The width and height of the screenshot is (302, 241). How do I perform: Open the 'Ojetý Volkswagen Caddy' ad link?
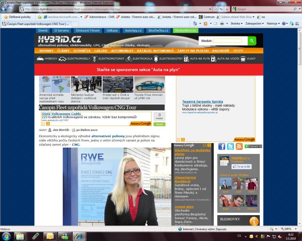(x=61, y=114)
